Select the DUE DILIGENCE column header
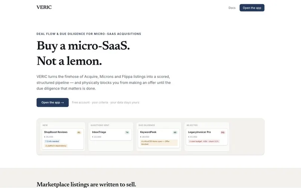 pos(147,125)
